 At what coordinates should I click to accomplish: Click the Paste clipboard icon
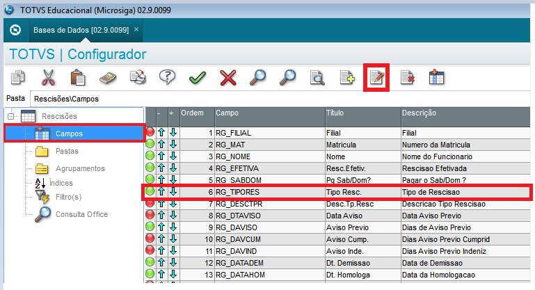(78, 77)
